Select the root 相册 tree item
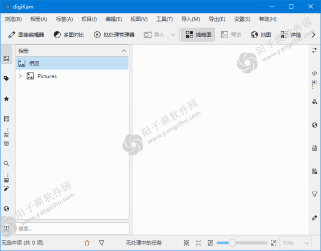The height and width of the screenshot is (251, 321). pyautogui.click(x=72, y=63)
